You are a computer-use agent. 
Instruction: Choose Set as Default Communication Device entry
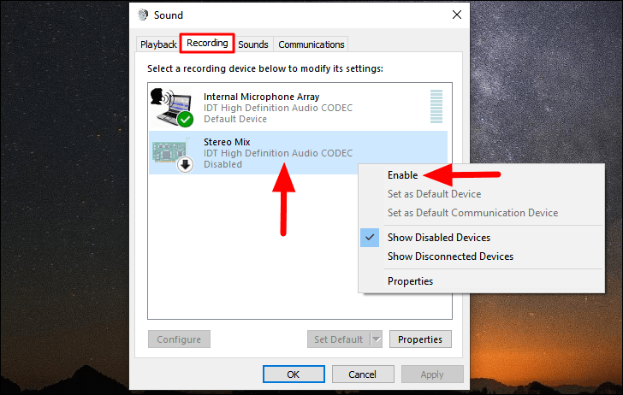[472, 213]
